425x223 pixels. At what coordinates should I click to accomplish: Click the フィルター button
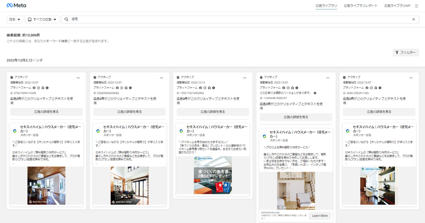pos(406,52)
